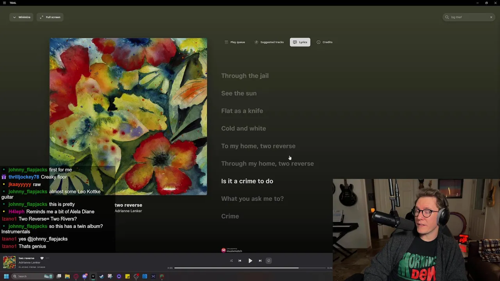
Task: Open Adrianne Lenker artist link below artwork
Action: point(128,211)
